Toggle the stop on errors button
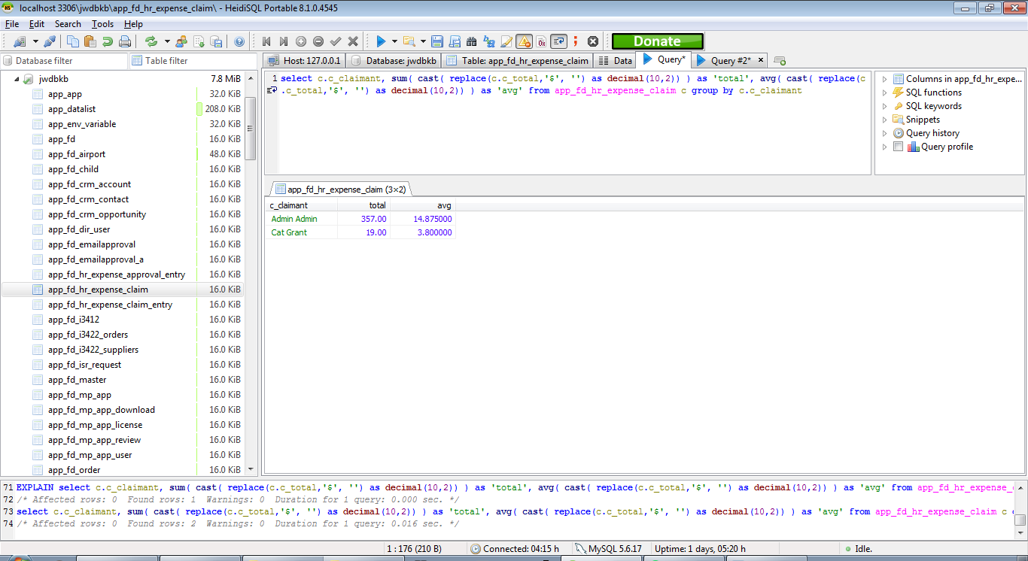Image resolution: width=1028 pixels, height=561 pixels. (524, 41)
